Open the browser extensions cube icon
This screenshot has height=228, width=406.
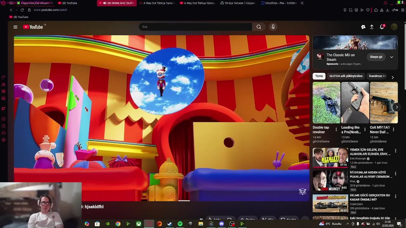click(376, 10)
